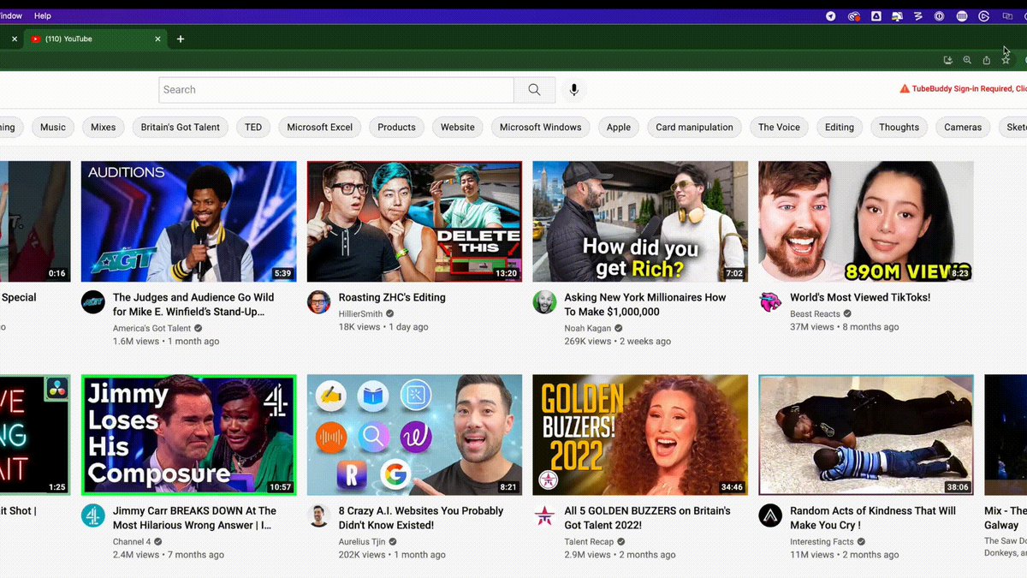Open Beast Reacts channel avatar
This screenshot has height=578, width=1027.
[770, 301]
